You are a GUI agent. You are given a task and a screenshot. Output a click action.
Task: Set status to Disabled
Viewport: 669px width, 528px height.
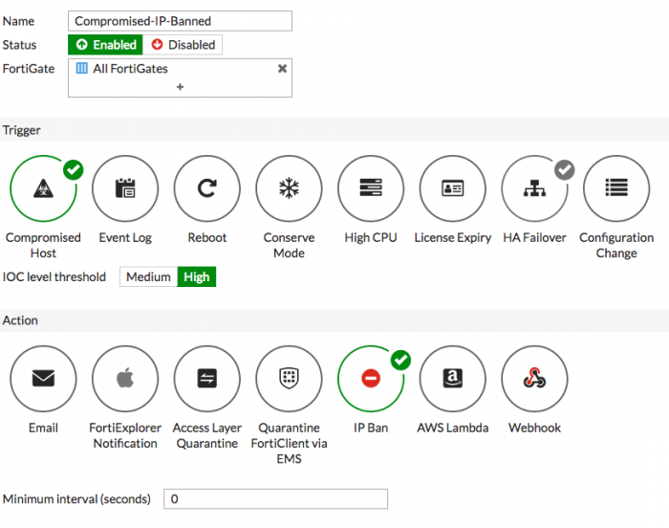(x=183, y=45)
